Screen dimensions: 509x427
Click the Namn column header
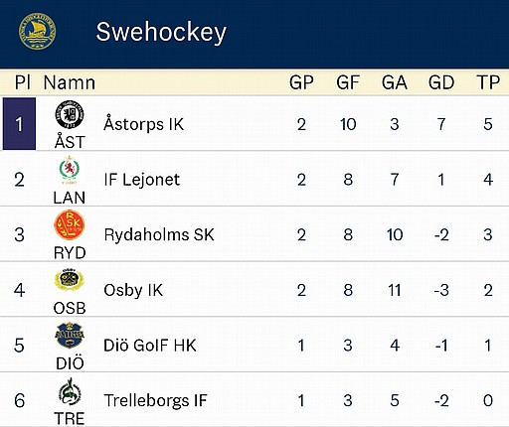pyautogui.click(x=70, y=82)
